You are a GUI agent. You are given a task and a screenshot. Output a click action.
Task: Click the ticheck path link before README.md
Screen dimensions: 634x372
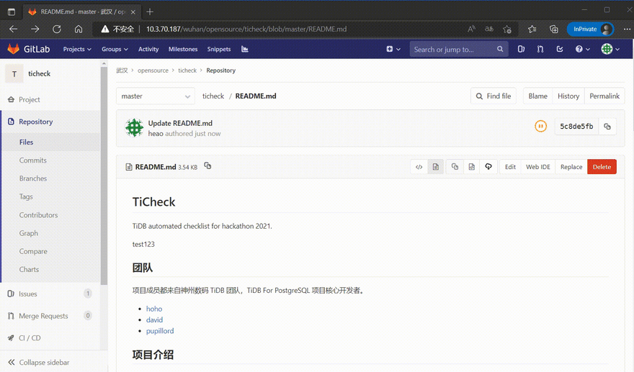[213, 96]
